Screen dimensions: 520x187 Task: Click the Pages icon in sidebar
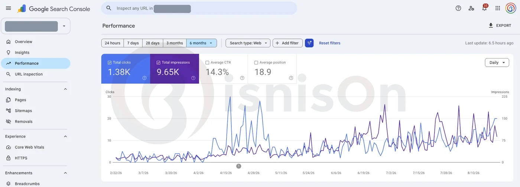click(x=9, y=100)
